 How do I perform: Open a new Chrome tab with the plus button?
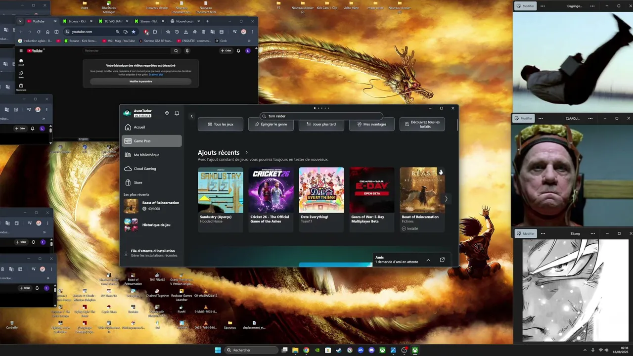tap(207, 21)
